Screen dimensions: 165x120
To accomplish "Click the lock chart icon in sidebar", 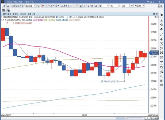I will 161,72.
